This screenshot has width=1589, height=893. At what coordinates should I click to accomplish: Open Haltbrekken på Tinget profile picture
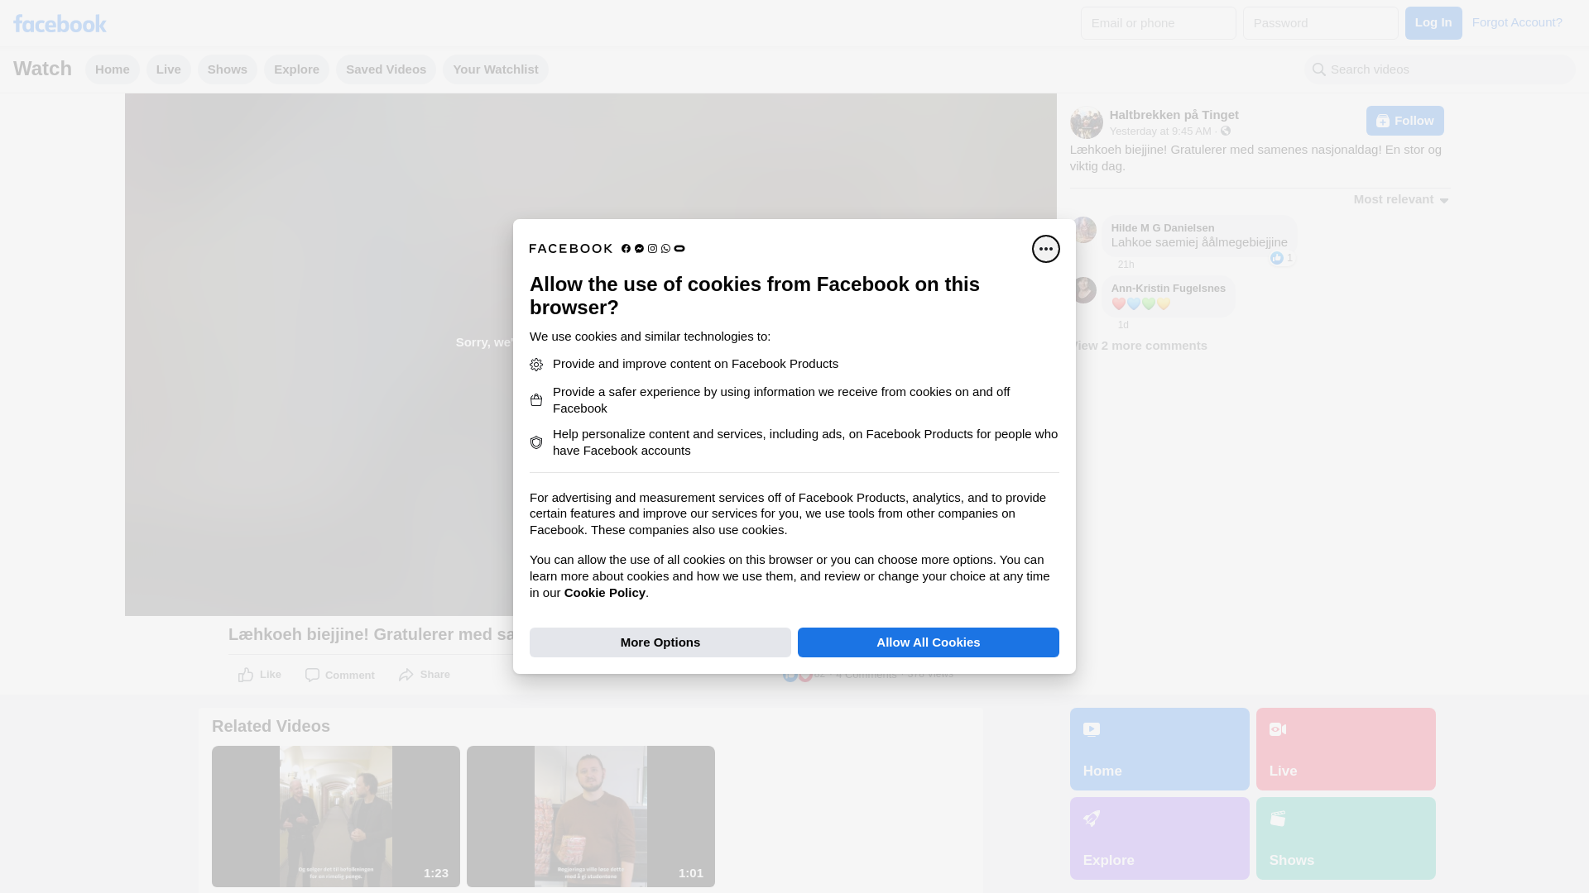(x=1086, y=122)
